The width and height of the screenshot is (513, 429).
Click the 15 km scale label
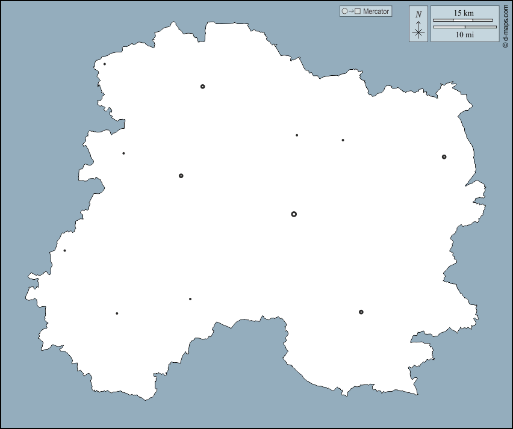point(464,13)
